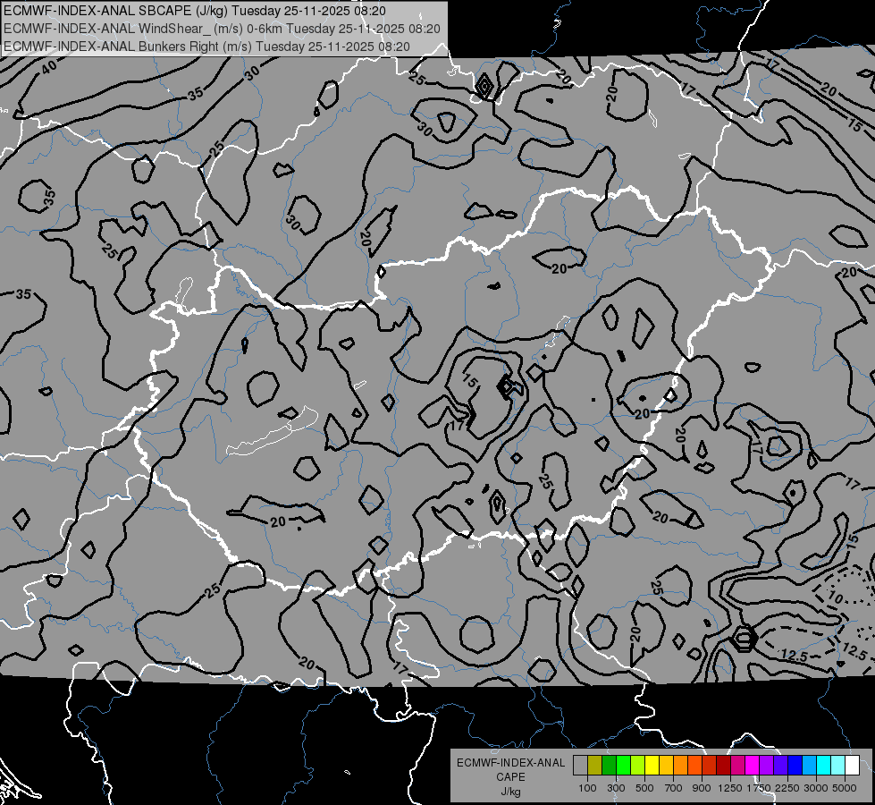Pick the cyan swatch right of 3000

[x=824, y=765]
